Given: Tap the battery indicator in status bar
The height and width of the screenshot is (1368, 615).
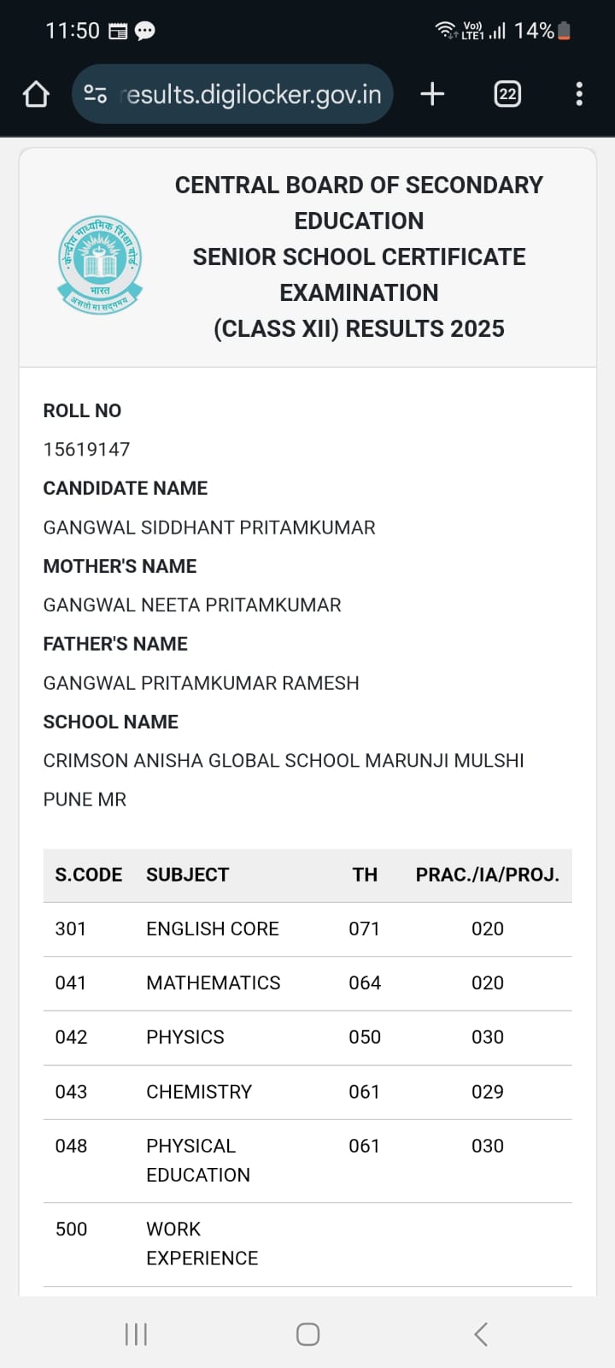Looking at the screenshot, I should pyautogui.click(x=564, y=31).
